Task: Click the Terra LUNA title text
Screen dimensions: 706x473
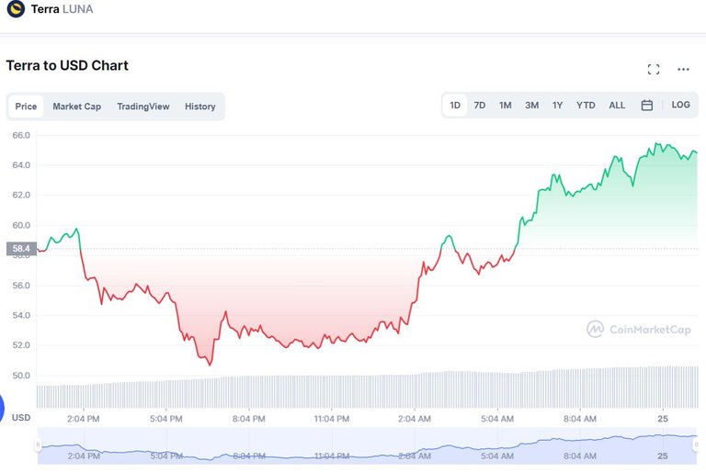Action: point(63,9)
